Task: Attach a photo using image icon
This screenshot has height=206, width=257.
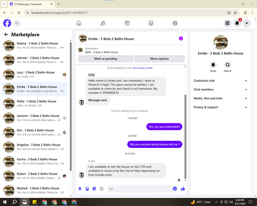Action: (87, 189)
